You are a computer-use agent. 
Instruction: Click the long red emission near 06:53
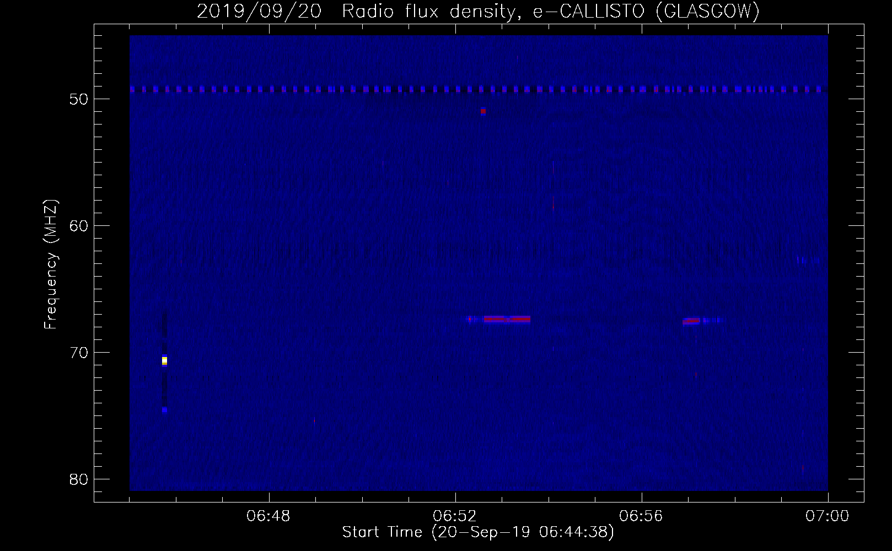coord(507,319)
